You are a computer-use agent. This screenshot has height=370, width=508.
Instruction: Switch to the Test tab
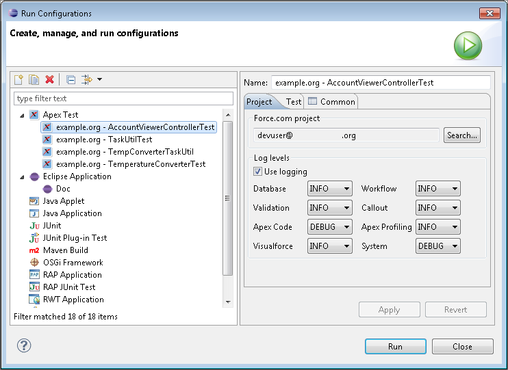tap(294, 102)
